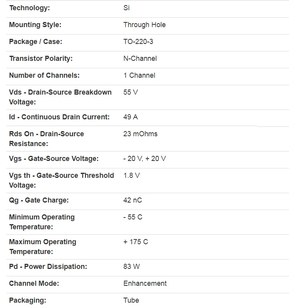Select the 55 V breakdown voltage value
The height and width of the screenshot is (307, 289).
click(x=131, y=92)
